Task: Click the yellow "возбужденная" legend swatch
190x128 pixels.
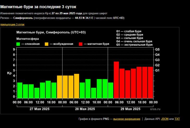Action: [47, 44]
